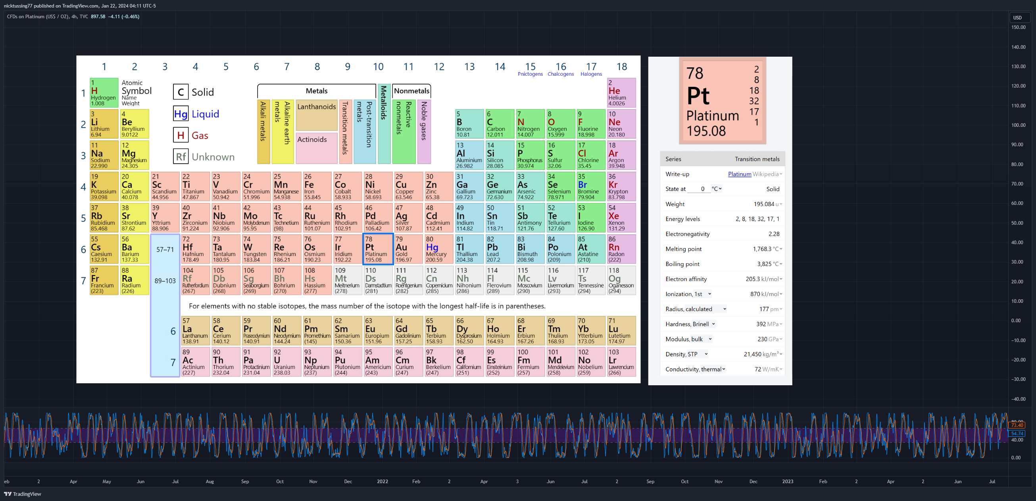Select the Uranium element cell (92 U)

point(286,362)
